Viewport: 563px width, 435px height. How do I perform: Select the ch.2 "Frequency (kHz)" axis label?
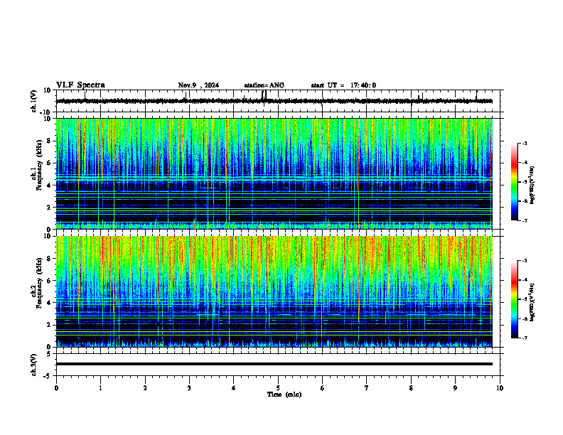39,283
